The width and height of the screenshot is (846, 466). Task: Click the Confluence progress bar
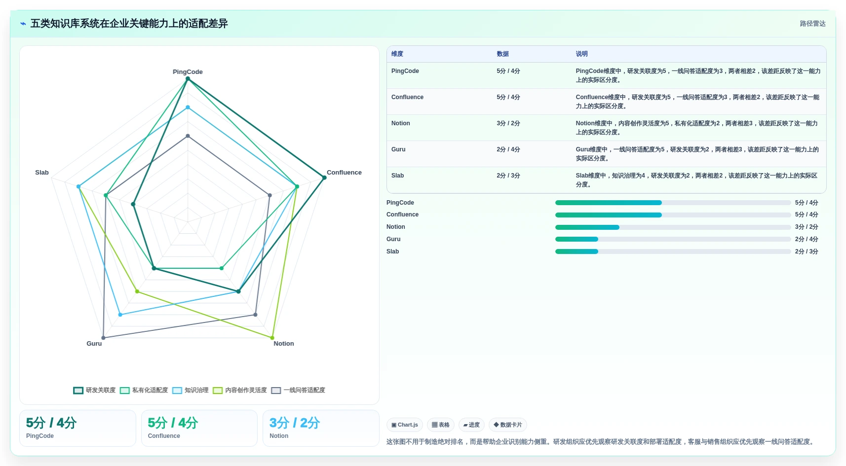pos(673,215)
